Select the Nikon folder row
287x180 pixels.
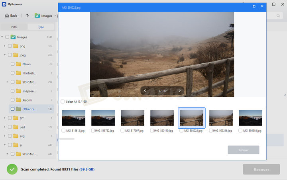tap(31, 64)
